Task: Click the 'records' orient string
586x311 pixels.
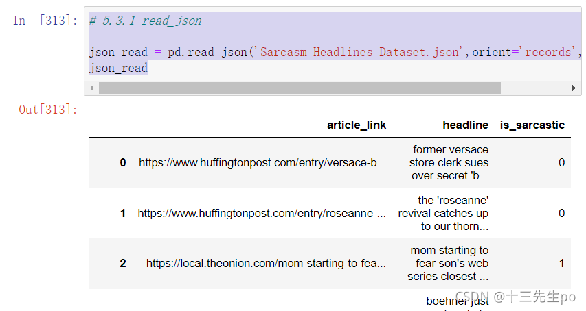Action: tap(550, 52)
